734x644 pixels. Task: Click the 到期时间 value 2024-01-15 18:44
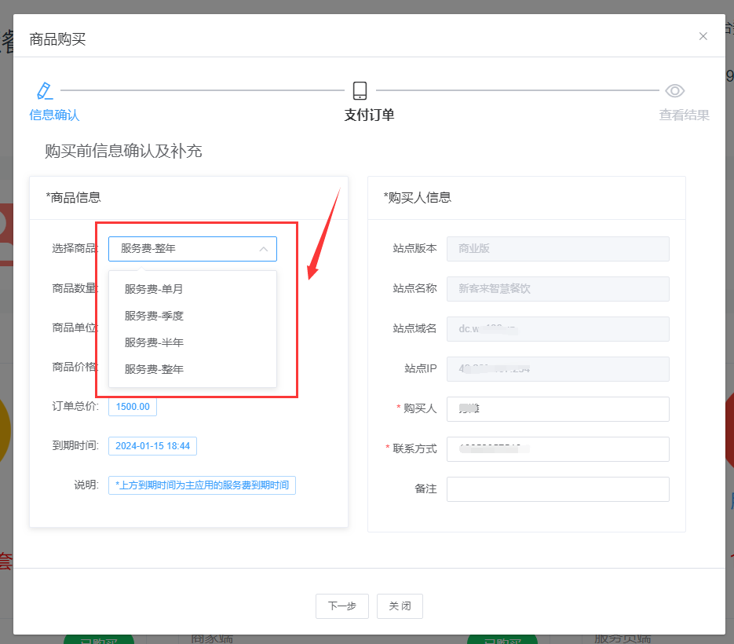(152, 446)
